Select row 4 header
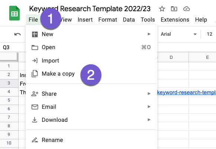 (x=9, y=92)
